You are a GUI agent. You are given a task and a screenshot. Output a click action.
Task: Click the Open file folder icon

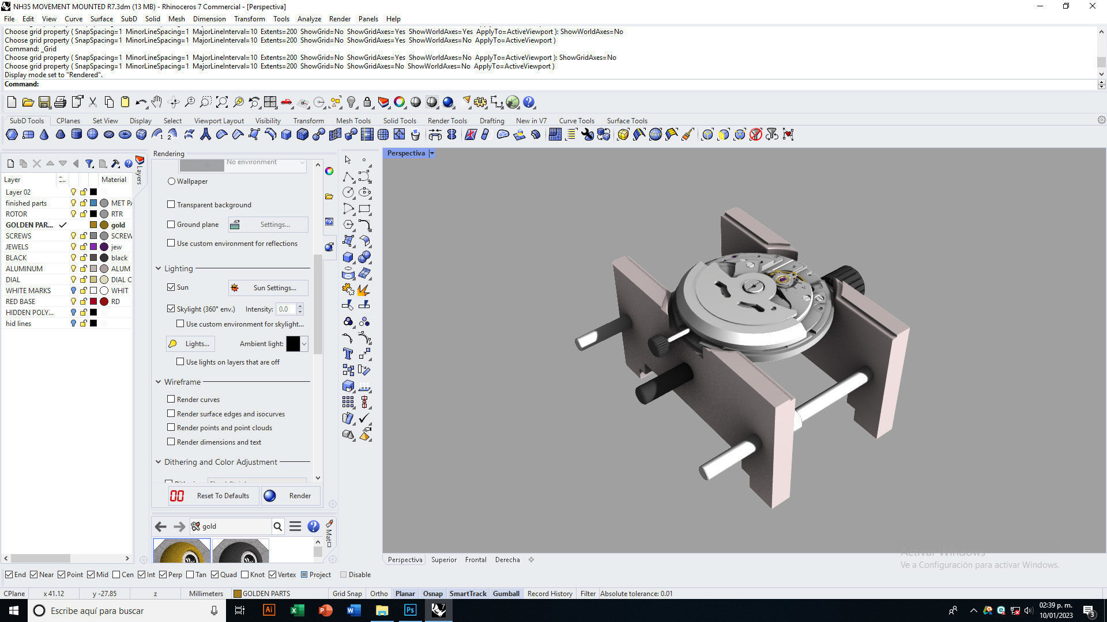tap(28, 103)
